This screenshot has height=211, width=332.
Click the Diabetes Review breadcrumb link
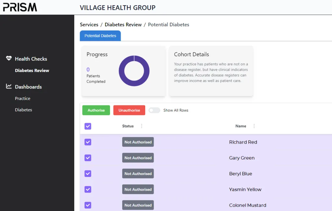coord(123,24)
